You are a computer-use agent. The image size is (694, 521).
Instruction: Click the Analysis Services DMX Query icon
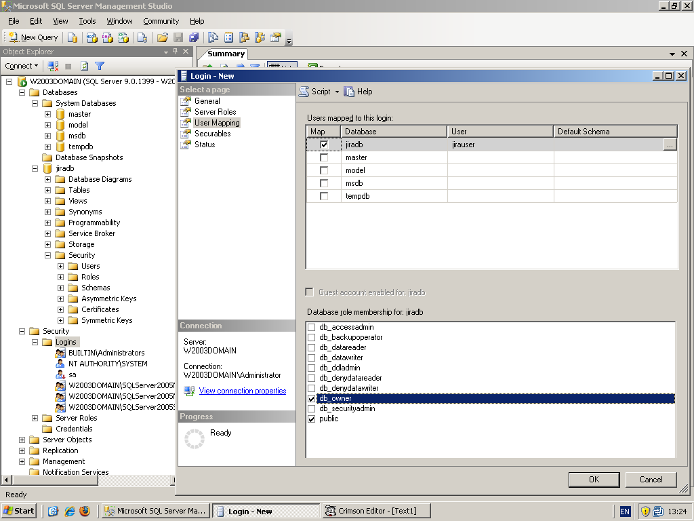108,38
